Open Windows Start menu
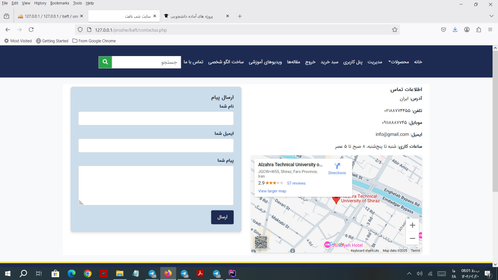 tap(7, 273)
